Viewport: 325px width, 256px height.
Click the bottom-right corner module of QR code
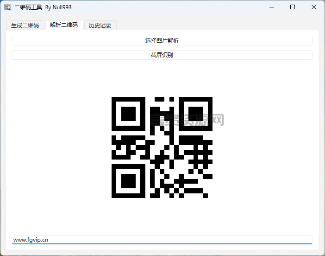tap(205, 196)
